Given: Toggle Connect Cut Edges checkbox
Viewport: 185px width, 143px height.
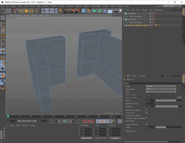Looking at the screenshot, I should [x=147, y=115].
